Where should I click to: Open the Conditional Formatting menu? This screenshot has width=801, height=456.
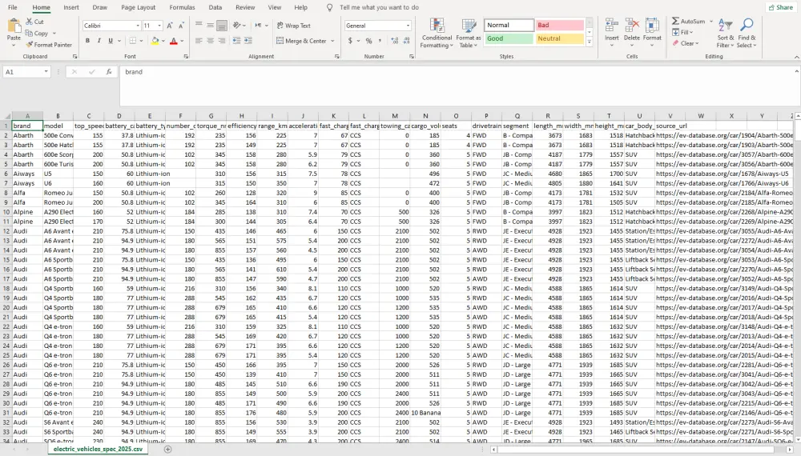(x=437, y=34)
